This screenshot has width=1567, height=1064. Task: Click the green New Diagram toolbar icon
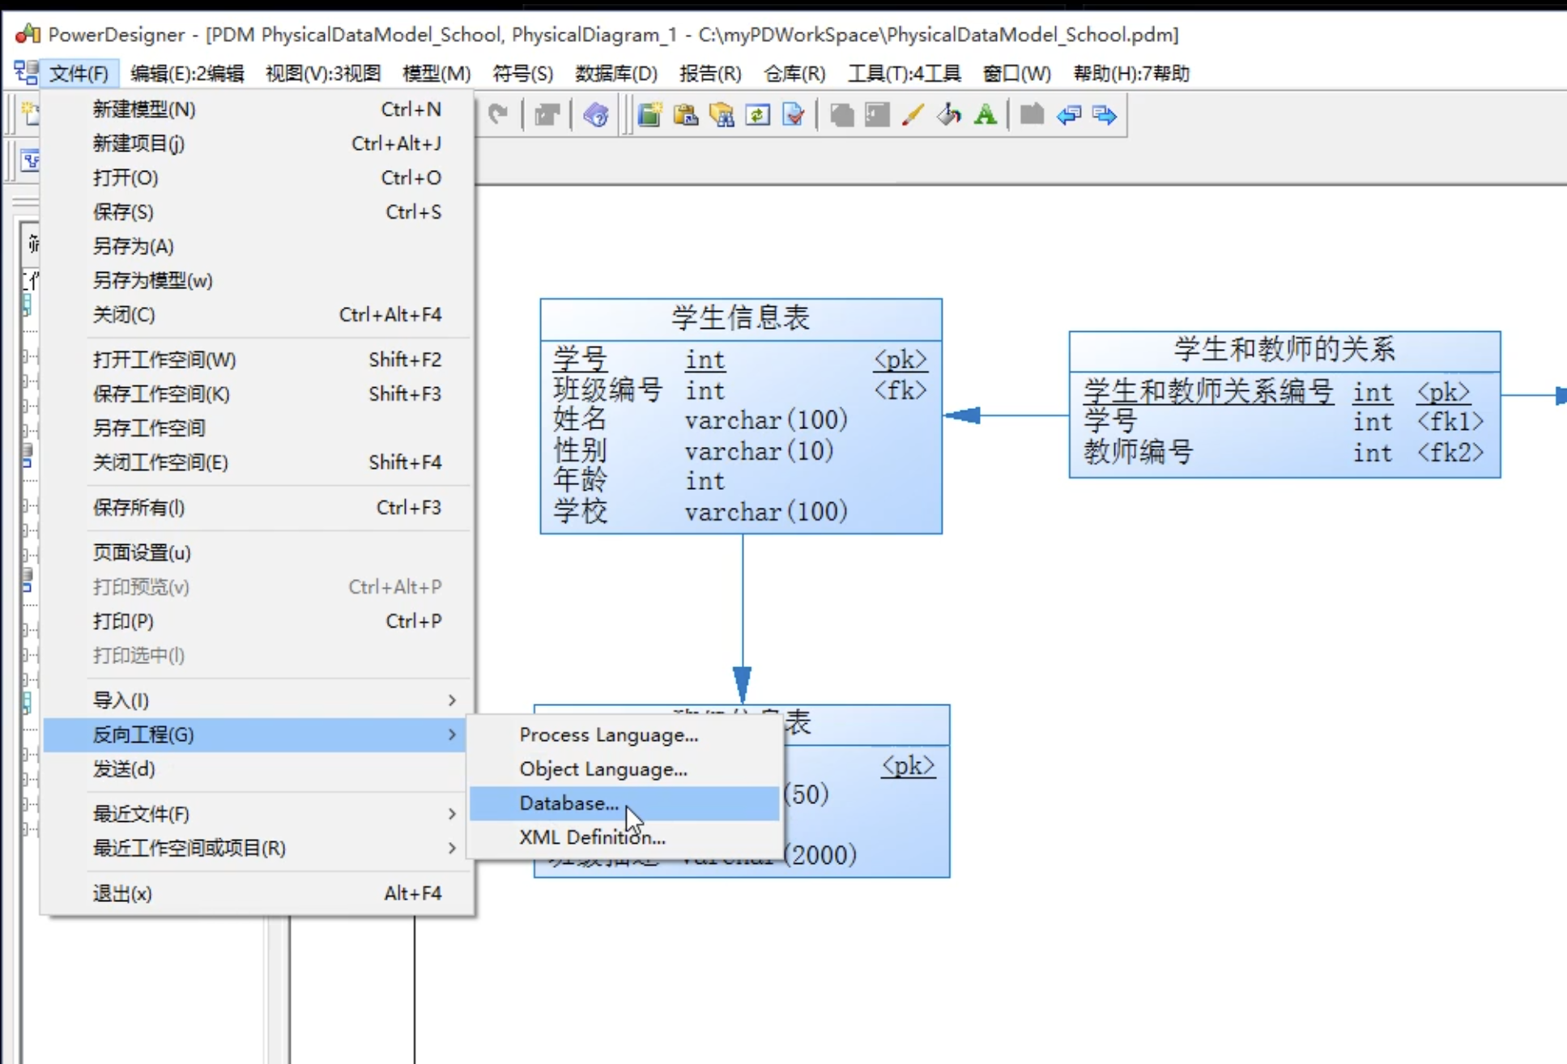[649, 115]
